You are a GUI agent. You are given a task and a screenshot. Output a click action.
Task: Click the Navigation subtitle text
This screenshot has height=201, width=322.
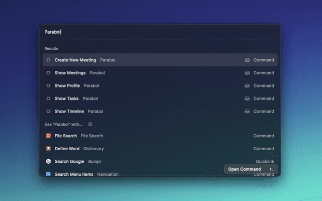click(108, 174)
